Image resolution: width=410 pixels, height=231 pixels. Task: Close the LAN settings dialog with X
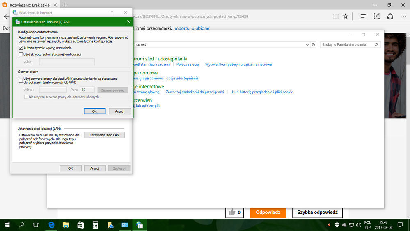click(128, 22)
